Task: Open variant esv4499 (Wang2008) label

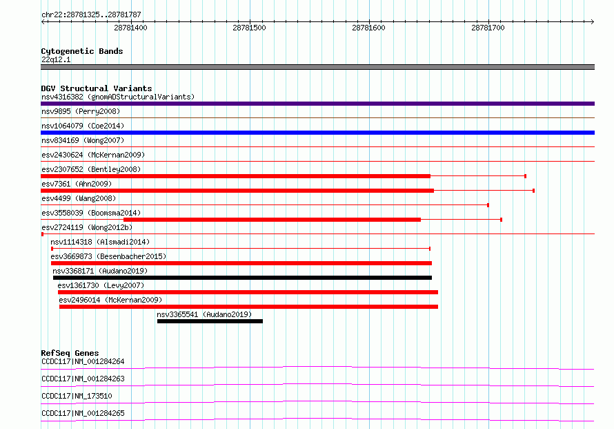Action: click(x=79, y=198)
